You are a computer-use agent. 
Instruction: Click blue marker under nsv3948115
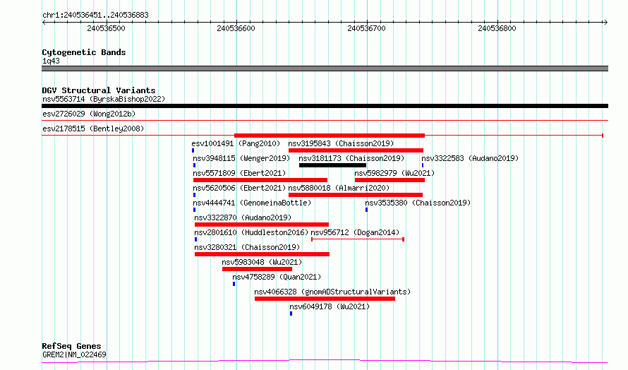(x=195, y=165)
